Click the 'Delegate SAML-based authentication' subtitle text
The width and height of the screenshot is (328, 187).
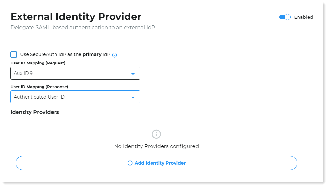click(83, 28)
